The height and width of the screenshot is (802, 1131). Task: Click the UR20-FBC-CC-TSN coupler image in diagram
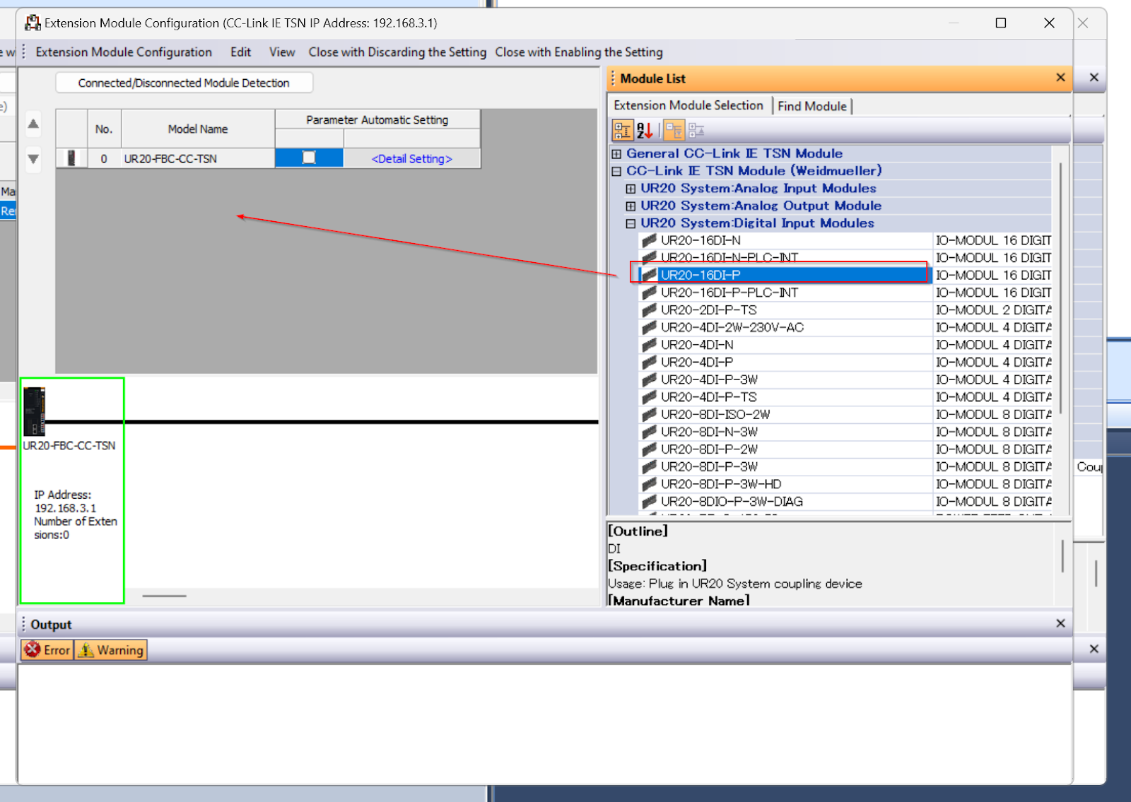[x=34, y=411]
